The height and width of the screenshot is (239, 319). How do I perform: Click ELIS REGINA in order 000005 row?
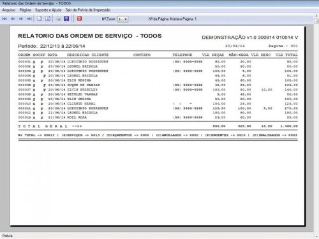click(x=79, y=80)
